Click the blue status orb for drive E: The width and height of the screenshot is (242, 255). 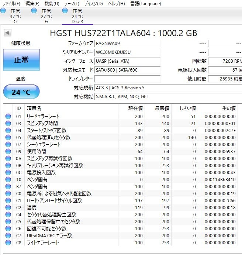pyautogui.click(x=34, y=11)
